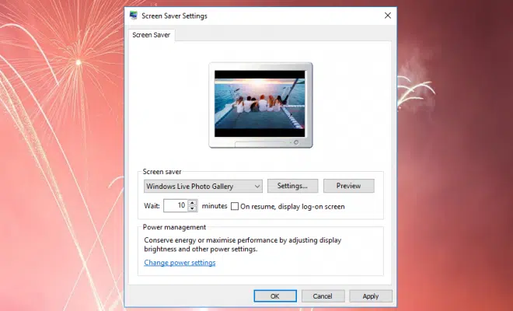
Task: Click the Cancel button
Action: pos(323,296)
